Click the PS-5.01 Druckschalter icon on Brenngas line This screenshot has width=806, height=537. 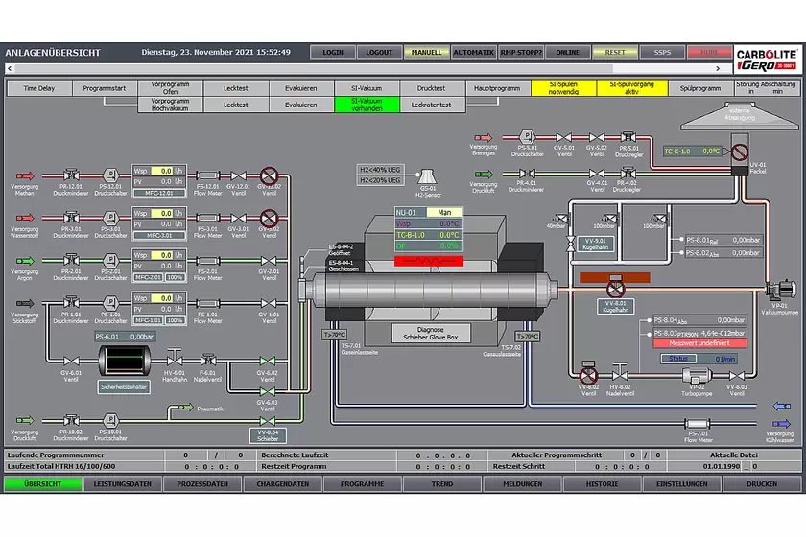tap(527, 137)
